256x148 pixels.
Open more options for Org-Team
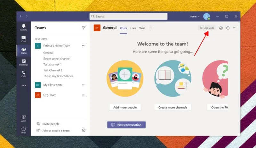coord(84,95)
